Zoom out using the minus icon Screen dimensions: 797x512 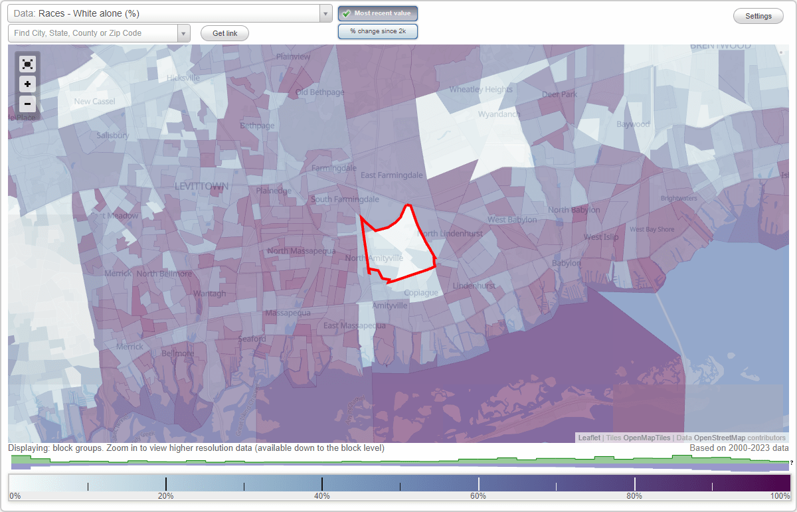(x=27, y=104)
